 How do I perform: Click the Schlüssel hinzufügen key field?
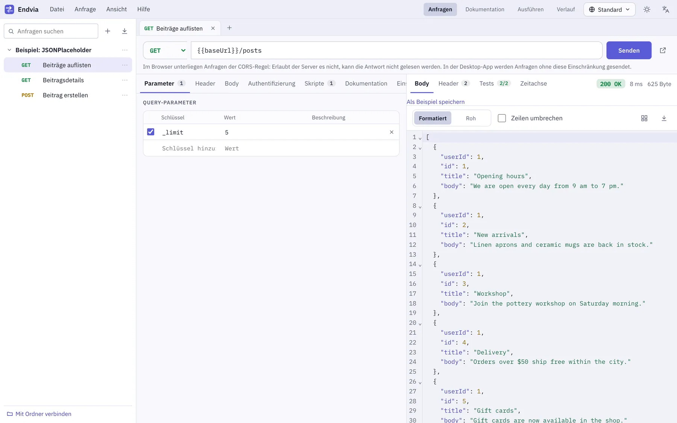coord(189,149)
